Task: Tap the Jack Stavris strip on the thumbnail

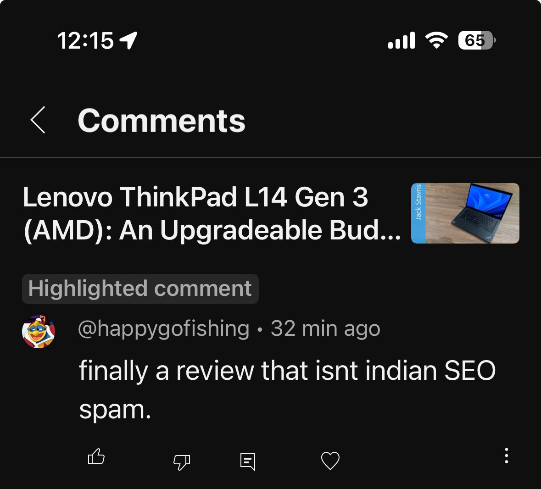Action: tap(418, 213)
